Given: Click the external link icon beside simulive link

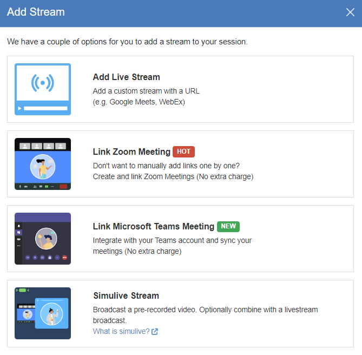Looking at the screenshot, I should coord(155,332).
